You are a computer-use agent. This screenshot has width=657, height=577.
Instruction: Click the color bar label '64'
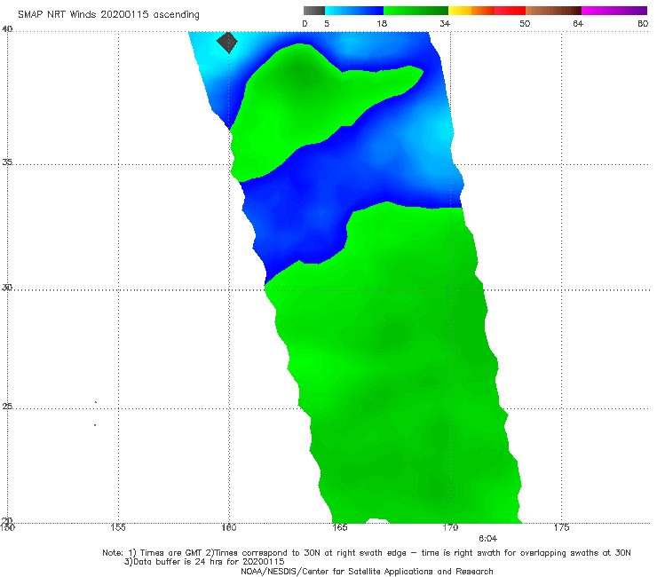click(578, 24)
